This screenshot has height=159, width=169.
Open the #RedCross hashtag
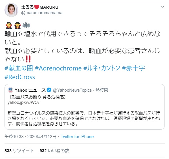coord(20,77)
